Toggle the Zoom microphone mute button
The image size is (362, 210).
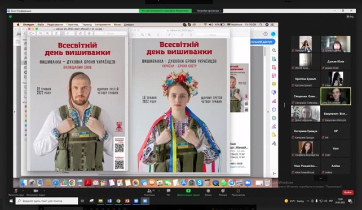coord(16,192)
